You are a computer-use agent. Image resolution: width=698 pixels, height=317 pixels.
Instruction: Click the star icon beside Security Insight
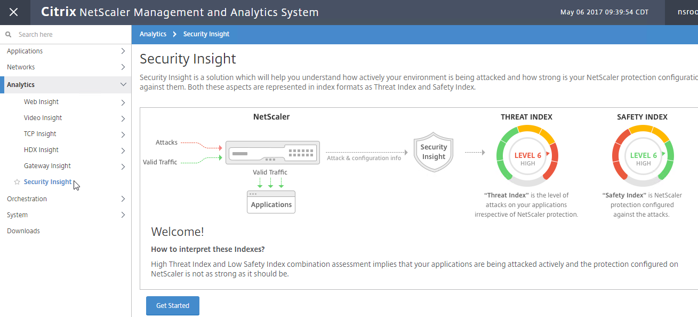[x=17, y=182]
